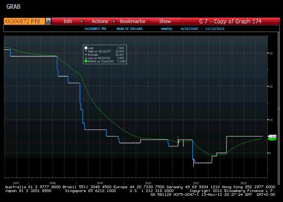Click the 5 label on the price axis
Viewport: 283px width, 202px height.
click(270, 153)
